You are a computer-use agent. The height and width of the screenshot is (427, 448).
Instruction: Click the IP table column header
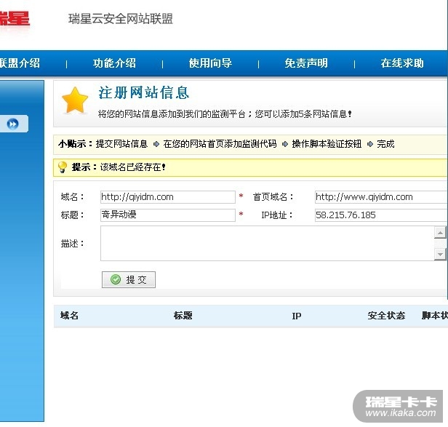pyautogui.click(x=296, y=316)
